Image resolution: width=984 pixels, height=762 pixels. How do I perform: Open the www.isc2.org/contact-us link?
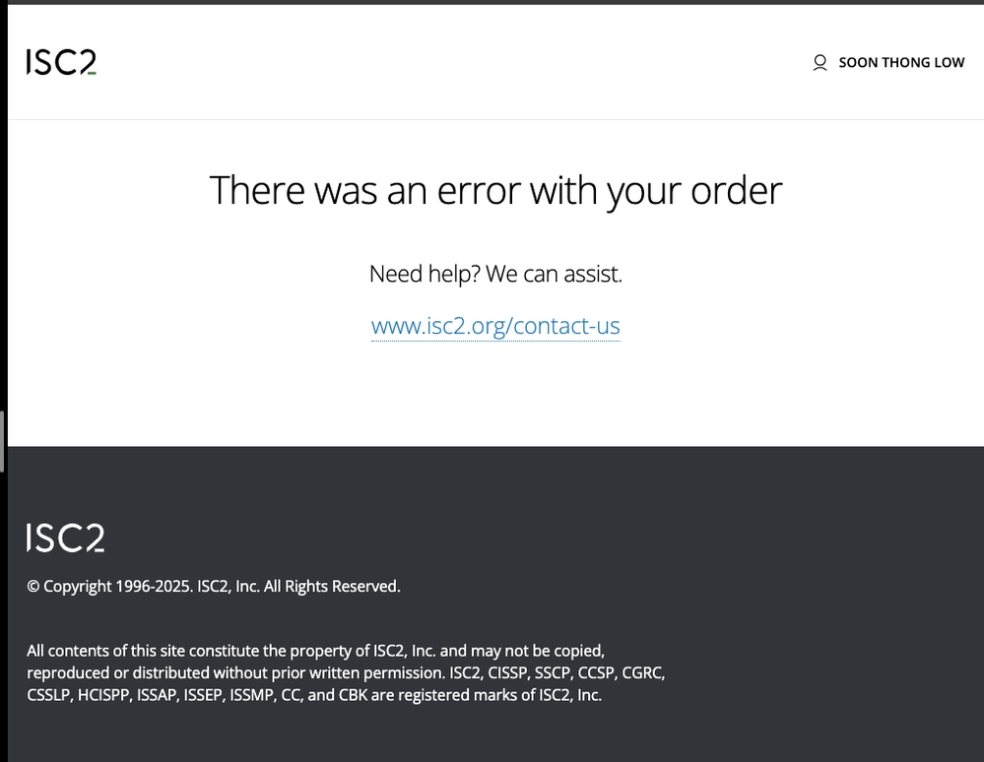(x=495, y=326)
